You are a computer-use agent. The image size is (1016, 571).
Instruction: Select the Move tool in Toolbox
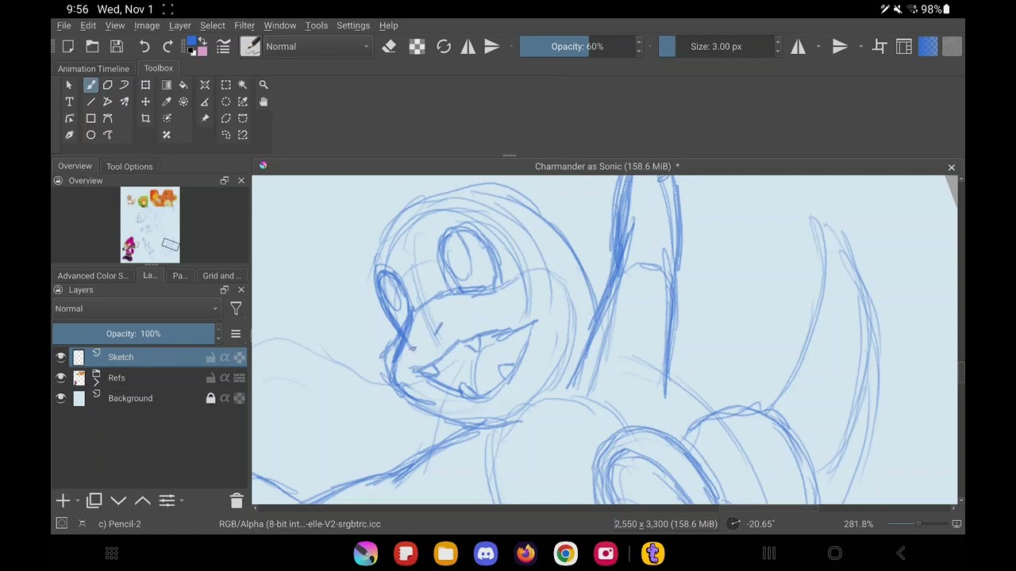(145, 102)
